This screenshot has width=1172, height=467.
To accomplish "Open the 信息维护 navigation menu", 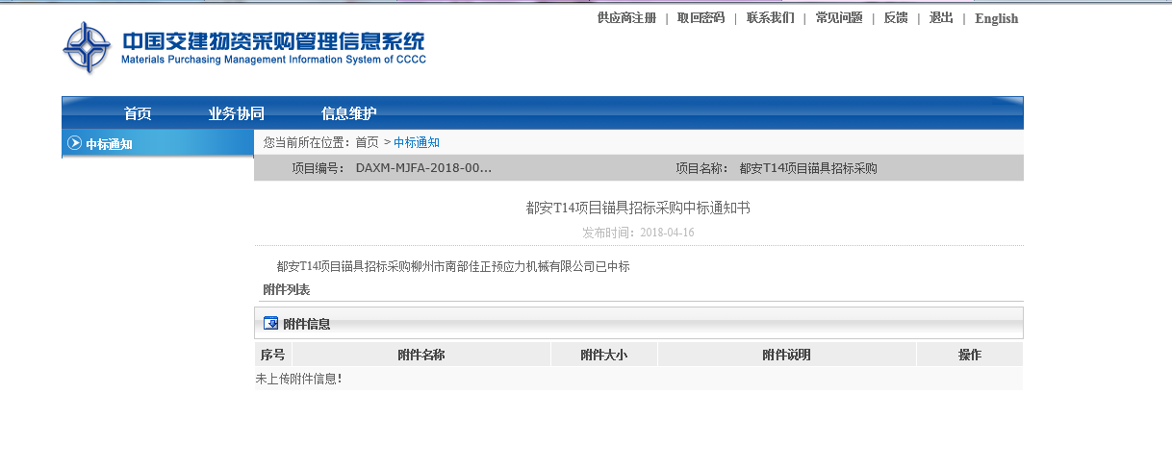I will click(348, 113).
